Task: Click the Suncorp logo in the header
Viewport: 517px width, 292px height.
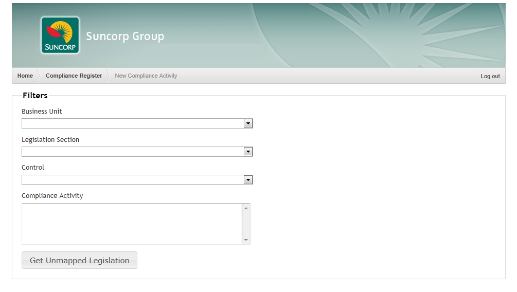Action: pos(60,35)
